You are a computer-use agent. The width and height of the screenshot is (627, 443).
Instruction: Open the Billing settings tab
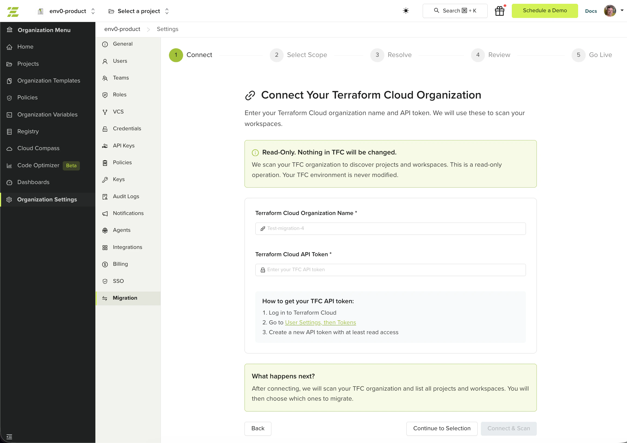120,264
